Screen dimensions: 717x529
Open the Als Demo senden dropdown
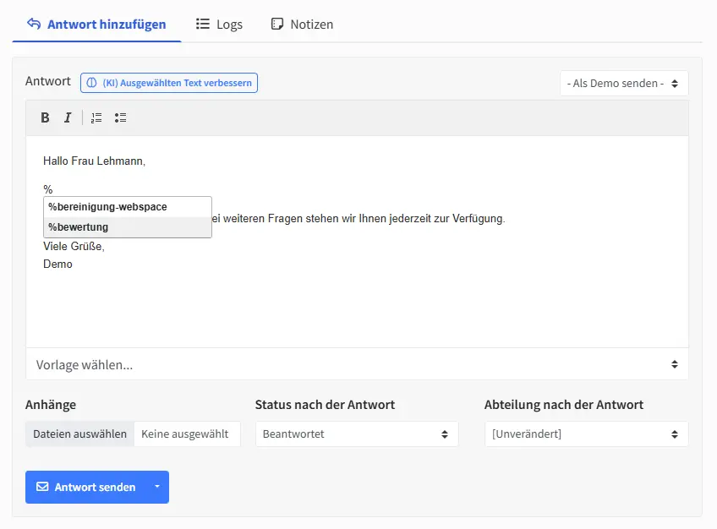click(x=624, y=83)
